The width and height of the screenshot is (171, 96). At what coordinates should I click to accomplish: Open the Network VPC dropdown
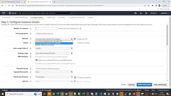pyautogui.click(x=54, y=39)
